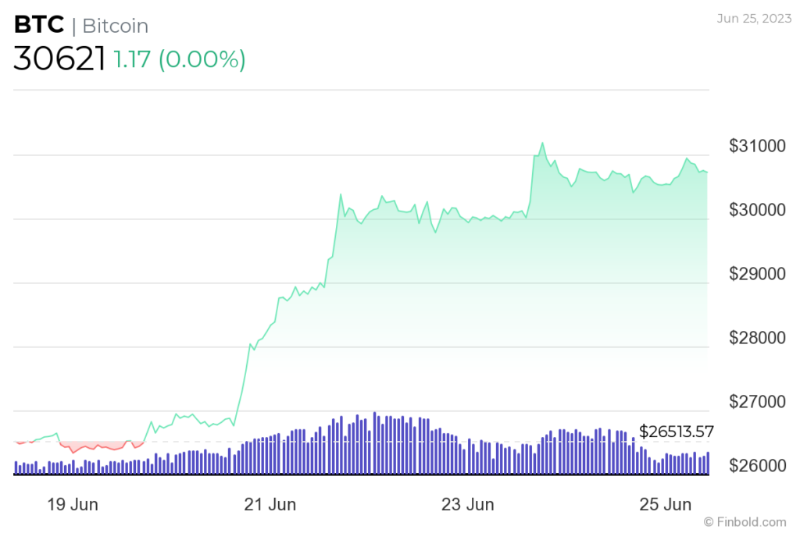Click the $31000 price axis label
The width and height of the screenshot is (800, 533).
[x=757, y=146]
